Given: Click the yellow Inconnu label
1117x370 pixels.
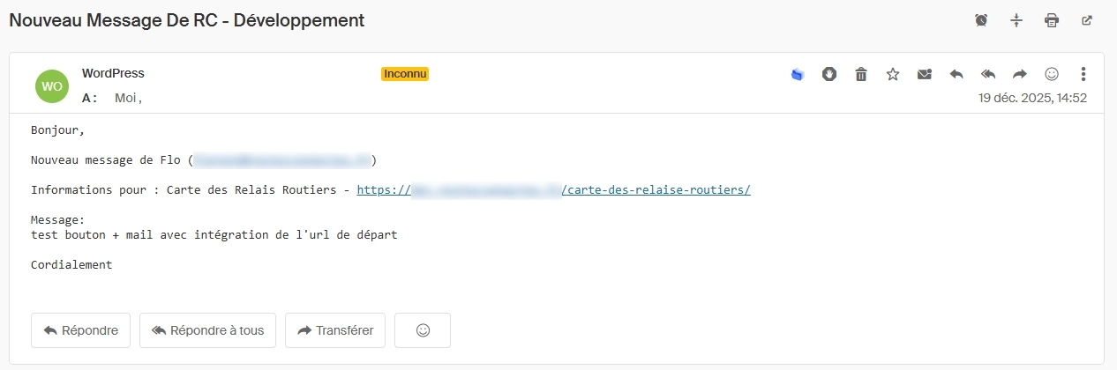Looking at the screenshot, I should 405,74.
